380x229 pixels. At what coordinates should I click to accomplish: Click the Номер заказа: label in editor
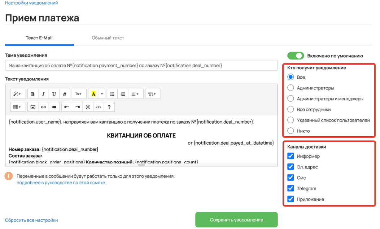pyautogui.click(x=25, y=149)
